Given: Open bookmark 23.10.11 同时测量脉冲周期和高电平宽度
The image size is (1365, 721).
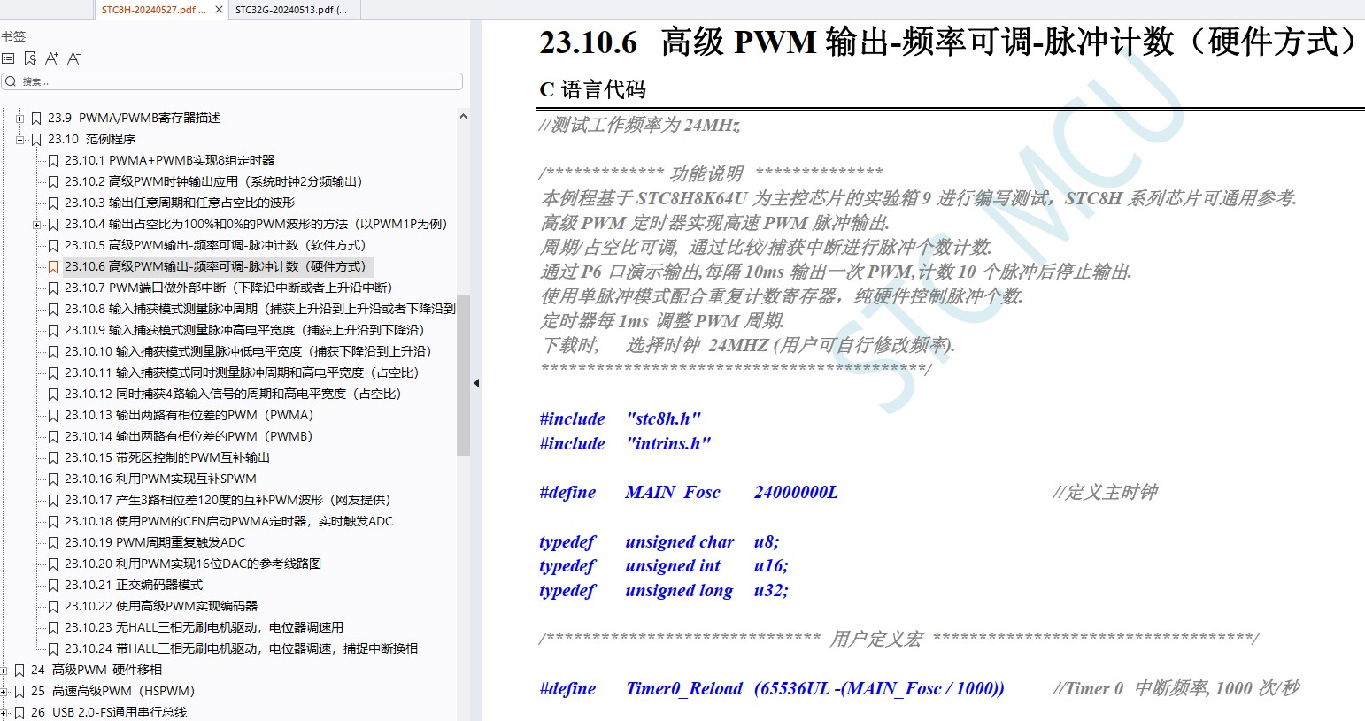Looking at the screenshot, I should 242,372.
